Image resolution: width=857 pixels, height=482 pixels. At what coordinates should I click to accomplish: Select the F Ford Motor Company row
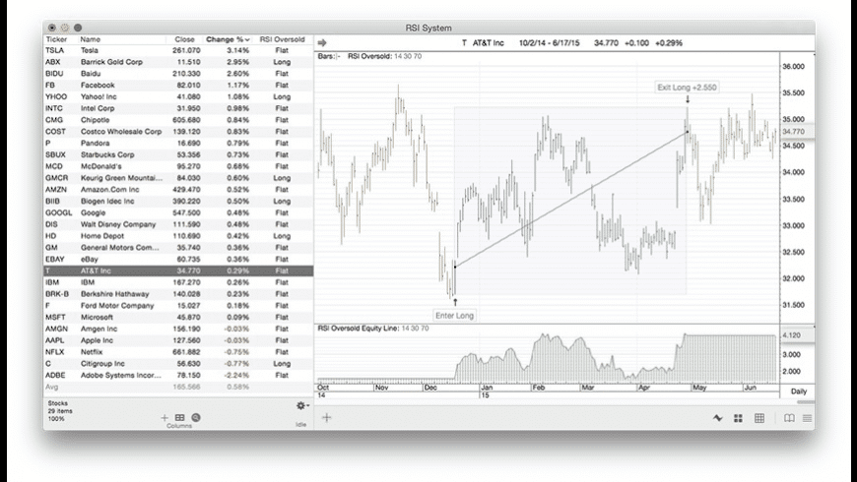[x=178, y=305]
